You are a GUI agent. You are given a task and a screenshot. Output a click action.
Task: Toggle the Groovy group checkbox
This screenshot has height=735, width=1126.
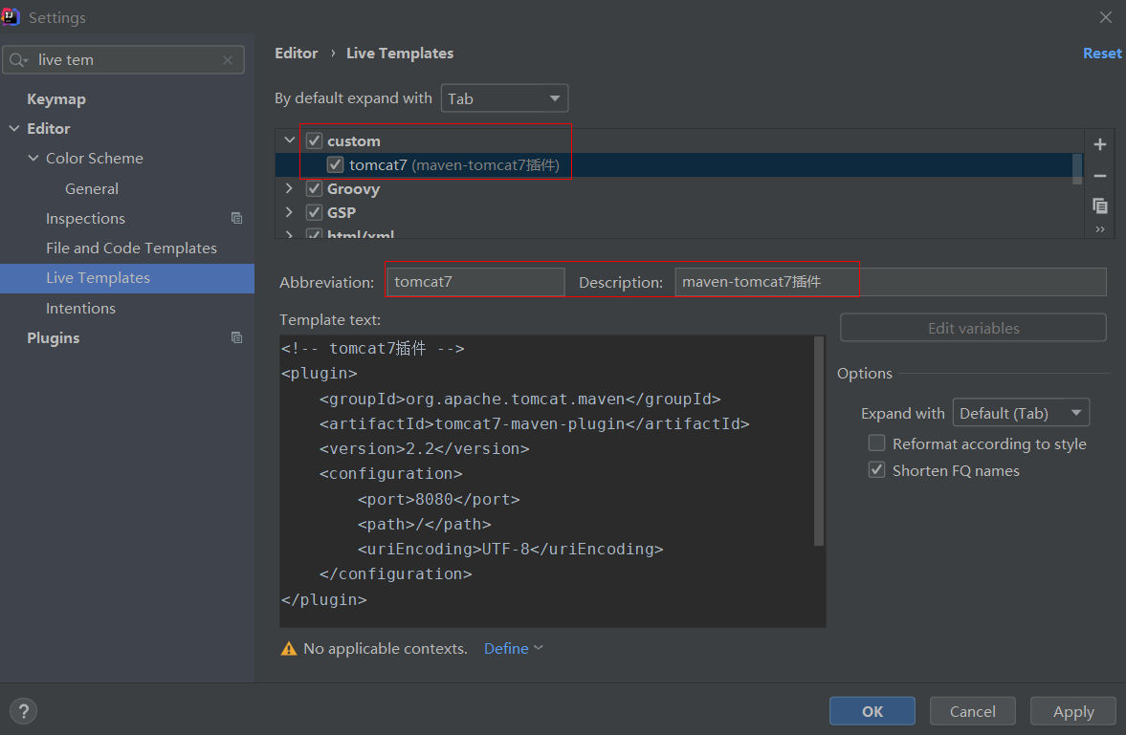point(314,189)
